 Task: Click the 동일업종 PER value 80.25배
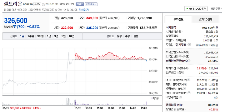[x=213, y=105]
